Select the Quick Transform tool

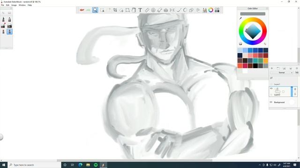tap(121, 10)
